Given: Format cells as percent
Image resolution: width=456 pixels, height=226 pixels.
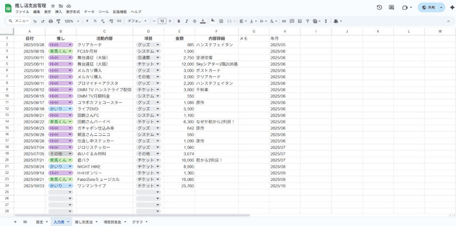Looking at the screenshot, I should 95,21.
